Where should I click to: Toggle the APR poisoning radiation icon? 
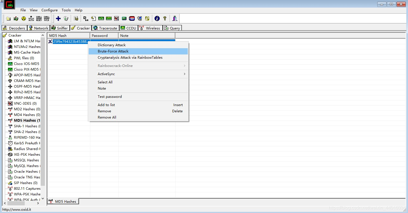(x=24, y=19)
